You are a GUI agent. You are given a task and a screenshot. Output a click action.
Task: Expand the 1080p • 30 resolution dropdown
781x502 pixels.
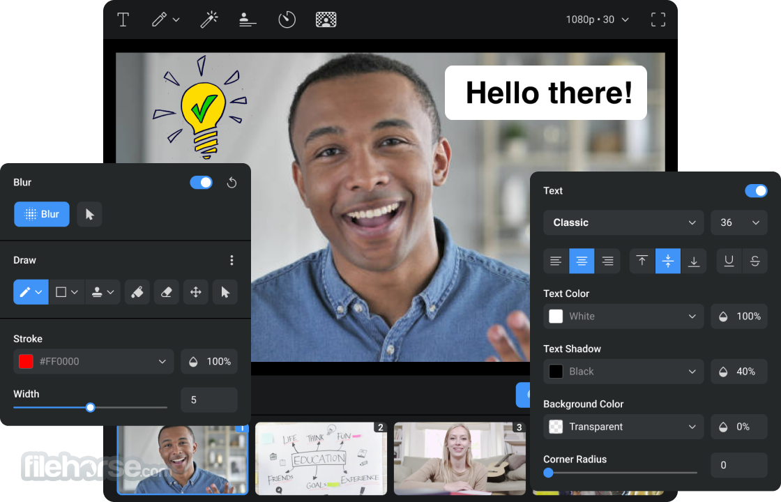598,20
